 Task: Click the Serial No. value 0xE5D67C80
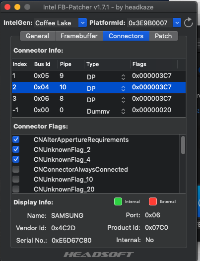71,240
